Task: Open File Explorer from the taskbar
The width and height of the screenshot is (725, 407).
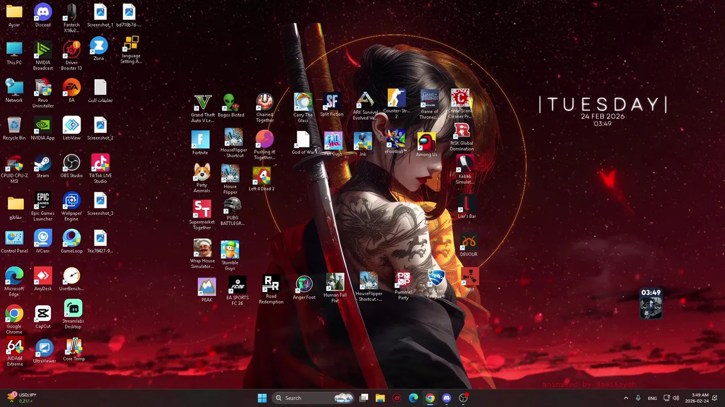Action: pyautogui.click(x=380, y=398)
